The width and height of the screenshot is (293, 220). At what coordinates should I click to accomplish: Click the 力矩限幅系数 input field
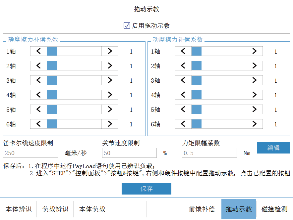point(209,153)
